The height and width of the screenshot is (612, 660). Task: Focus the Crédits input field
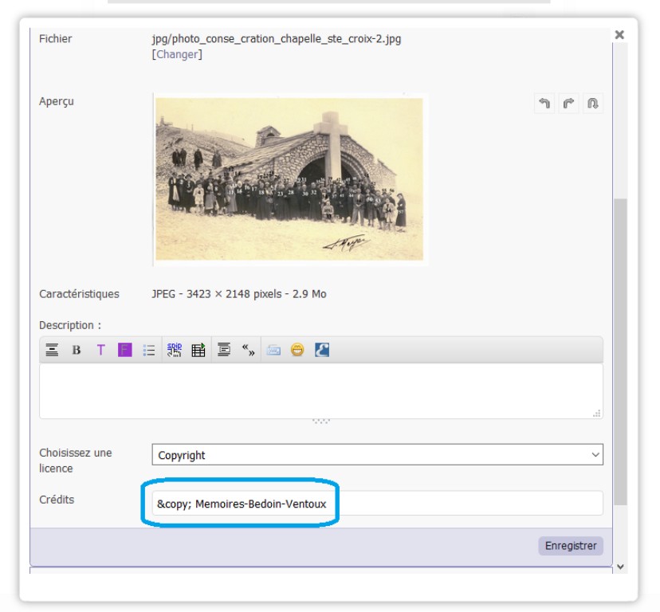pyautogui.click(x=378, y=504)
